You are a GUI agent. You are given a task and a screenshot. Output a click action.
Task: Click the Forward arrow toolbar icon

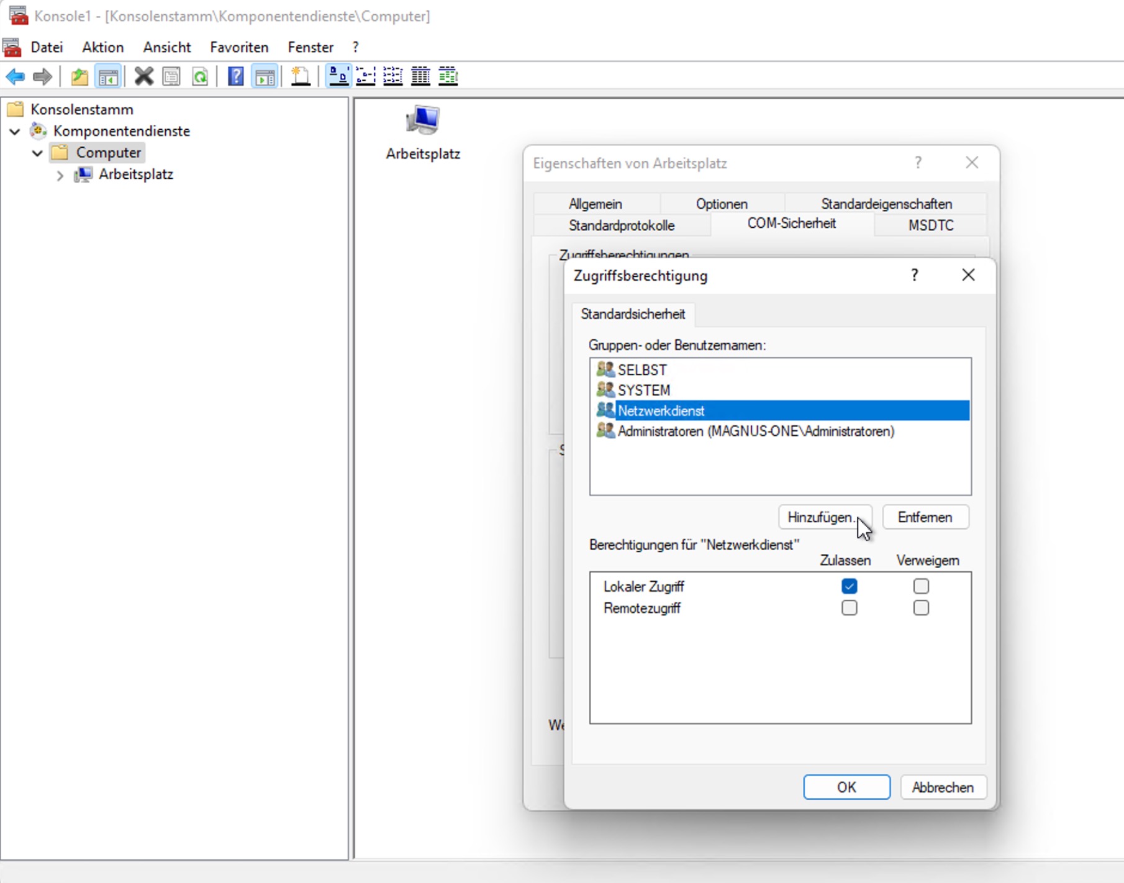tap(42, 76)
